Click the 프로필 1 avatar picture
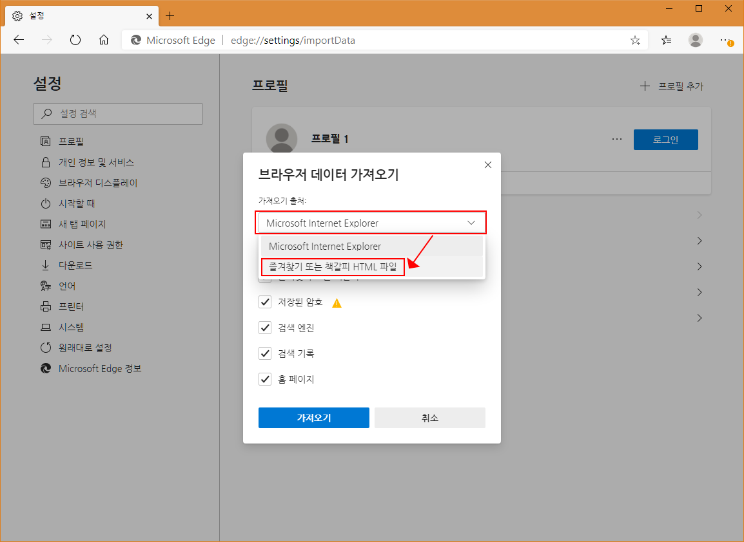 coord(282,138)
